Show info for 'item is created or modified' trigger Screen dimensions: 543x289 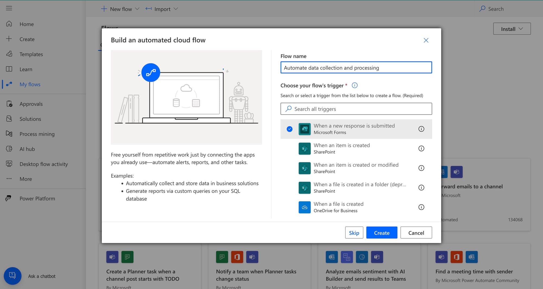tap(421, 168)
